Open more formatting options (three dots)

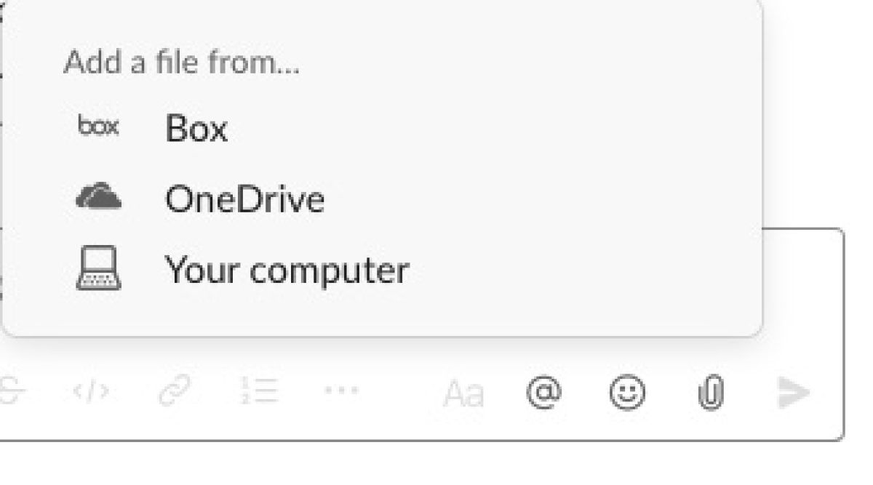point(341,391)
